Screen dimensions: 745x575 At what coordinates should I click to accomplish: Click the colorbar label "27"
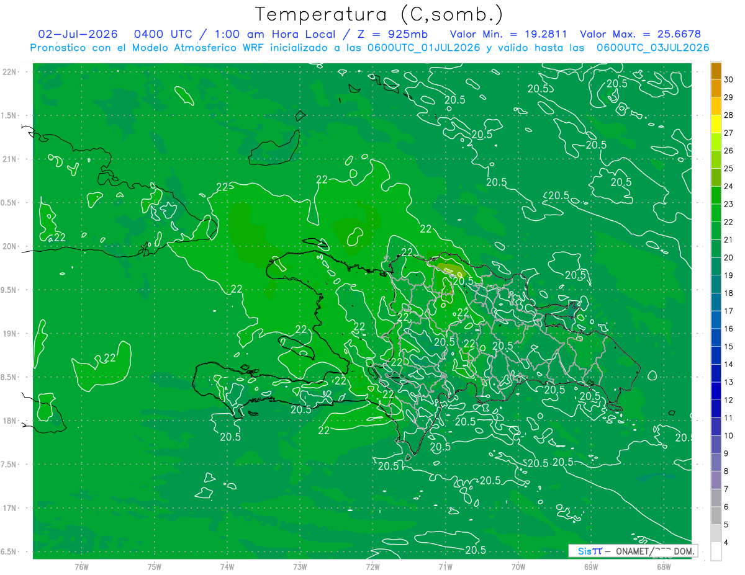729,133
